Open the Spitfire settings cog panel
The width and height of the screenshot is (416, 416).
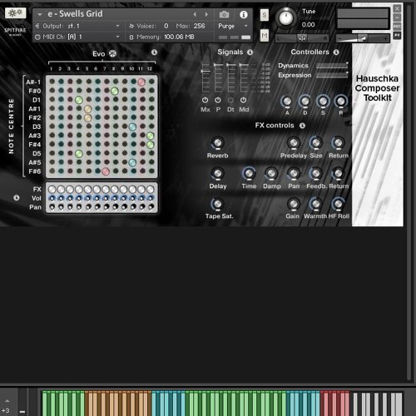(16, 13)
